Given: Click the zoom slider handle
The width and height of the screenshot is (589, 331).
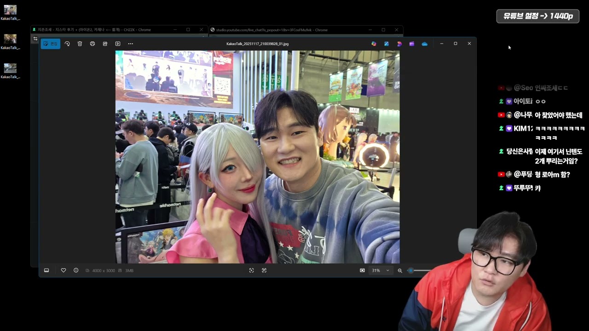Looking at the screenshot, I should click(x=411, y=270).
